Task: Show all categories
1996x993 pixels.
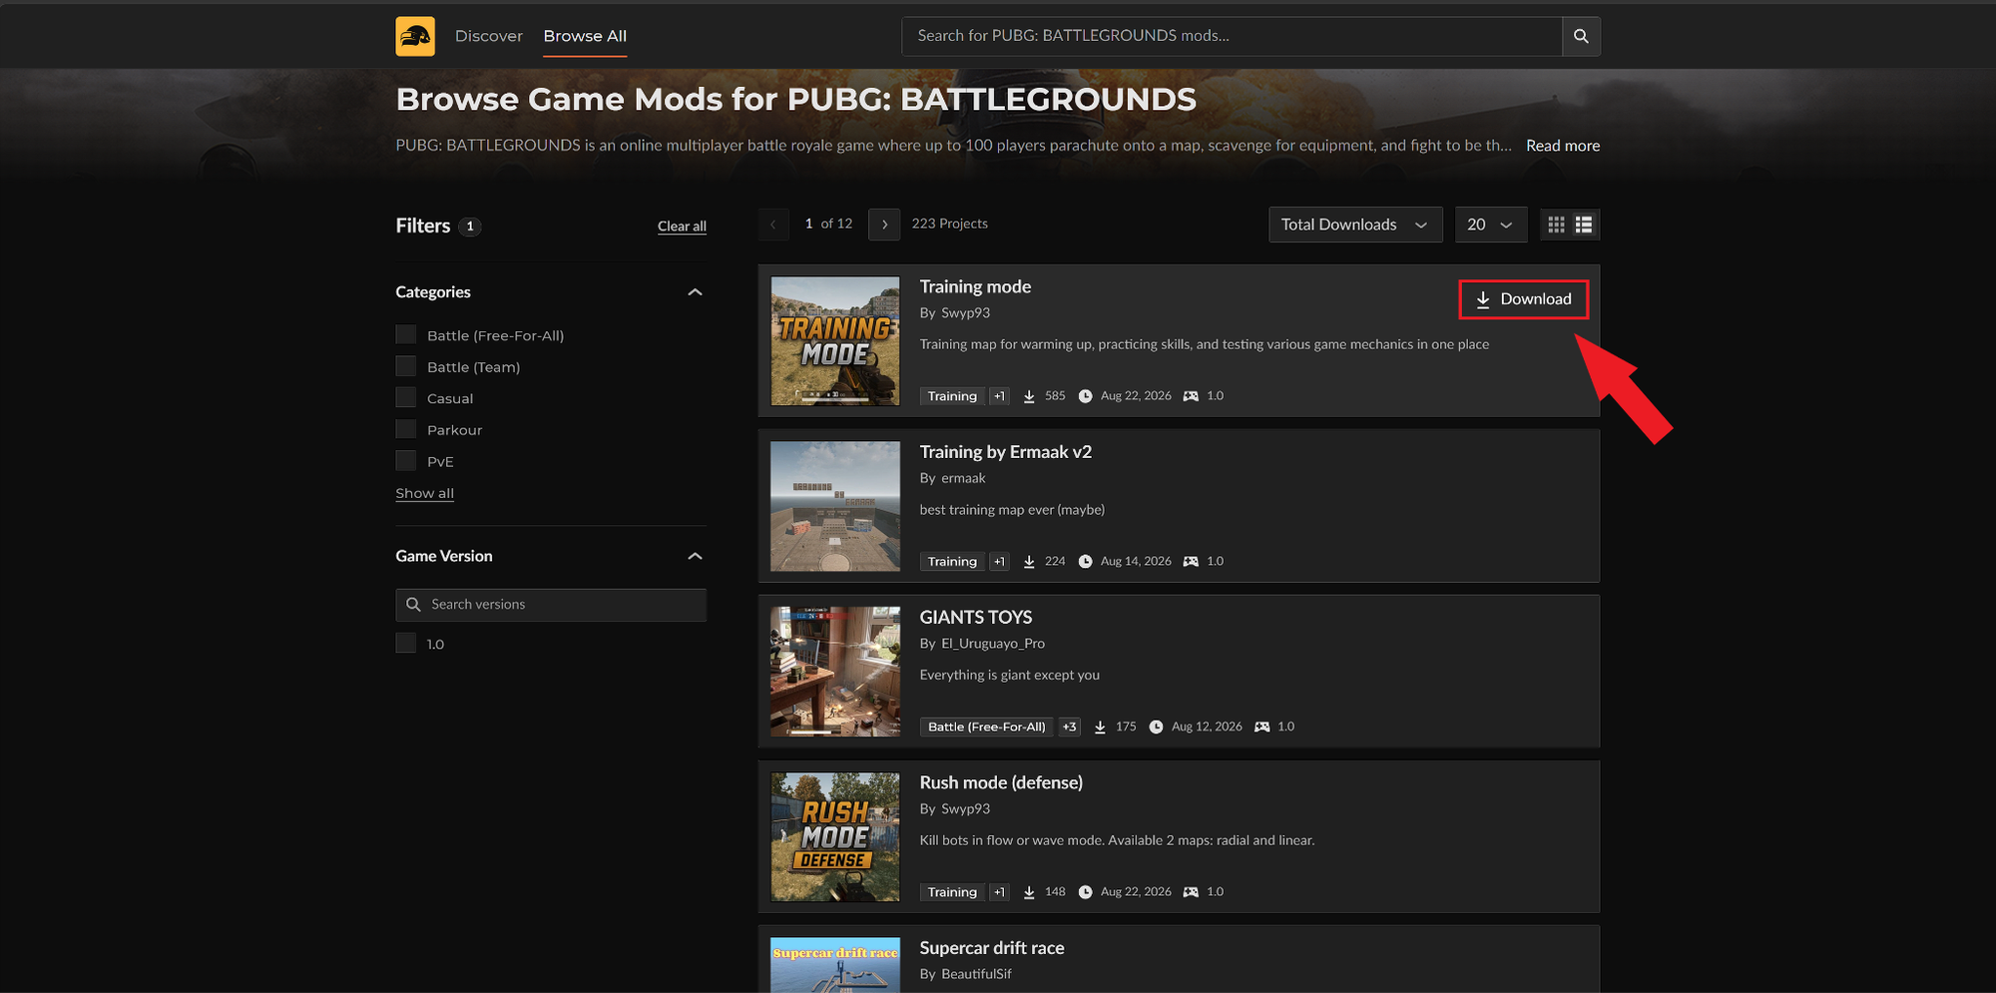Action: point(424,493)
